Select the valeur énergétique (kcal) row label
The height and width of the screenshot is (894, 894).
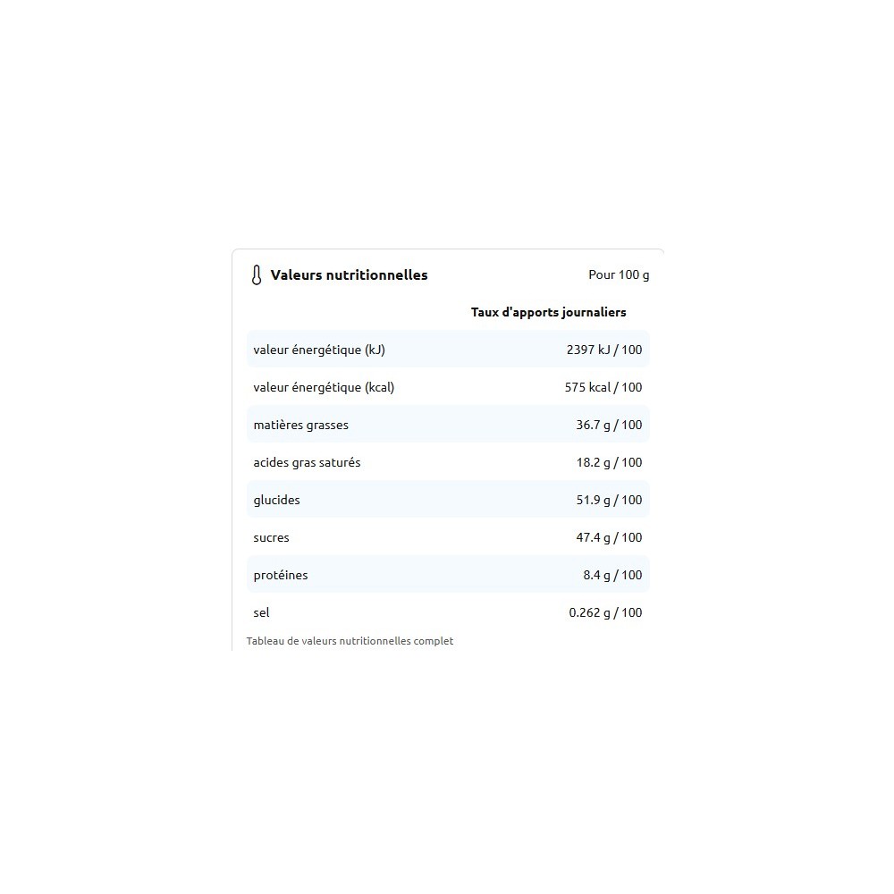click(x=324, y=387)
